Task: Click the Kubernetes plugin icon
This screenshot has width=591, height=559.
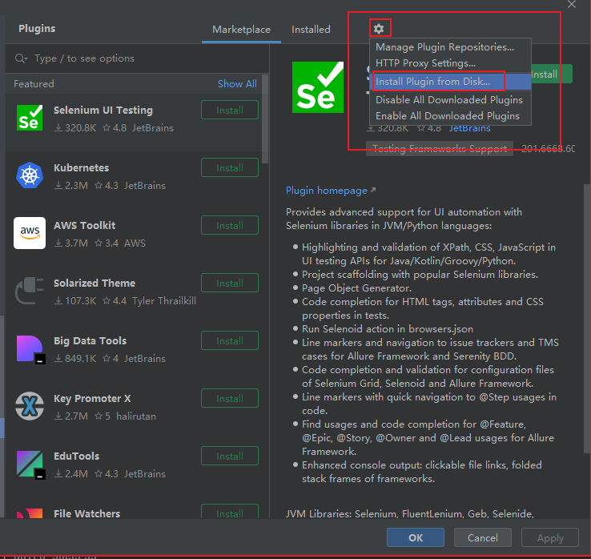Action: click(30, 175)
